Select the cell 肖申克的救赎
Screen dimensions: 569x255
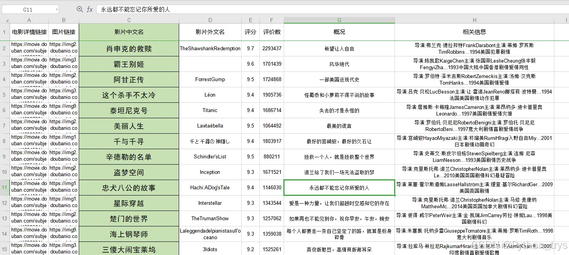click(x=129, y=49)
